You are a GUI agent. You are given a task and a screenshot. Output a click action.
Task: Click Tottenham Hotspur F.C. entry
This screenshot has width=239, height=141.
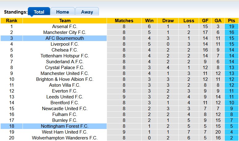pyautogui.click(x=65, y=56)
